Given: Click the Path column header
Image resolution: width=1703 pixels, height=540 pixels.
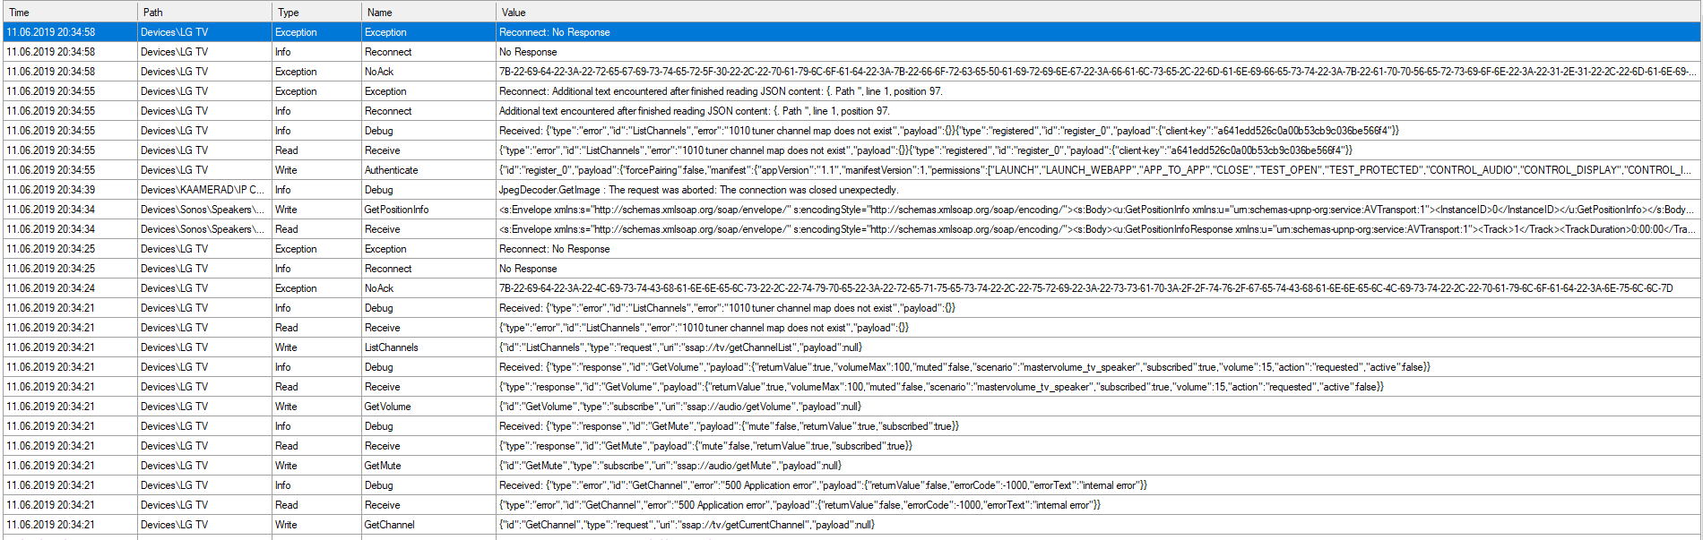Looking at the screenshot, I should point(204,13).
